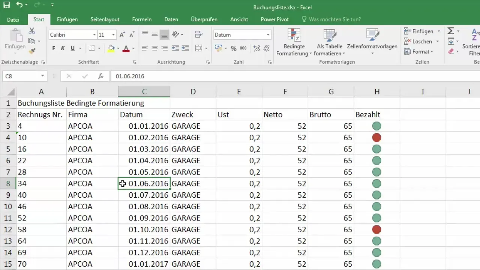Open Zellenformatvorlagen gallery
The image size is (480, 270).
coord(372,42)
